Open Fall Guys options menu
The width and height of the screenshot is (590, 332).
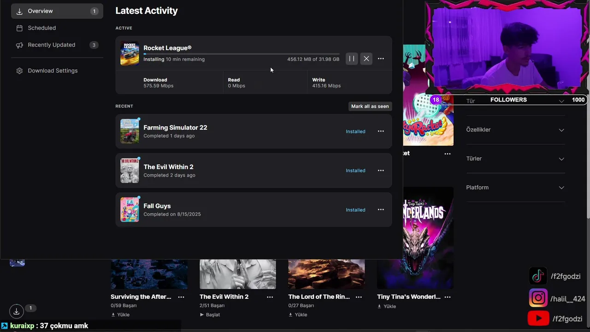[381, 210]
